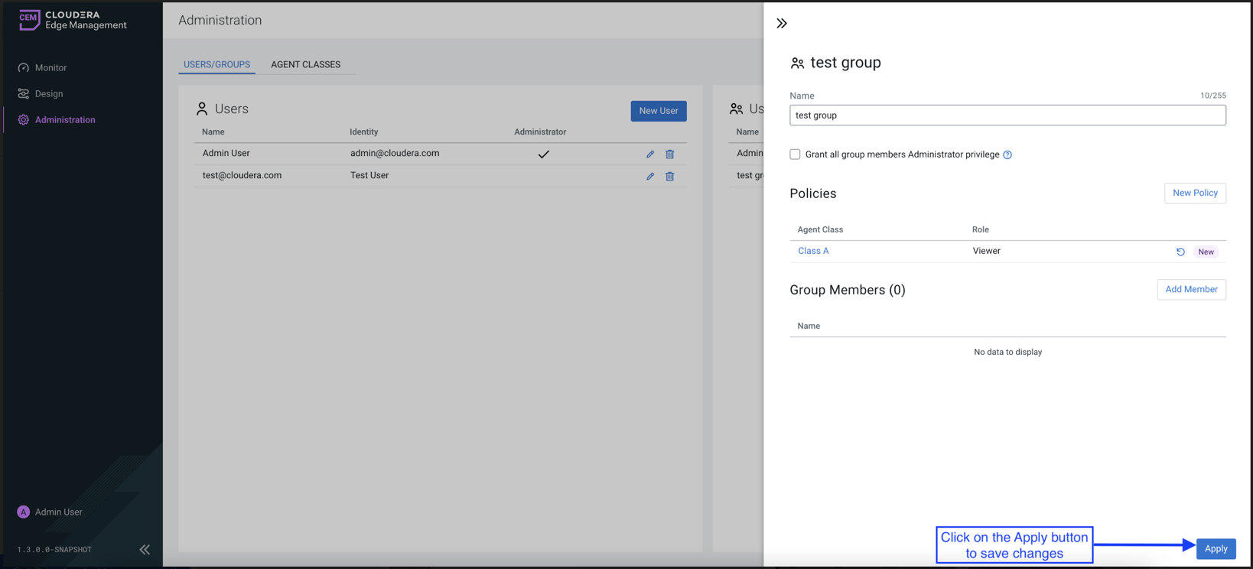This screenshot has width=1253, height=569.
Task: Close the test group side panel
Action: [x=782, y=23]
